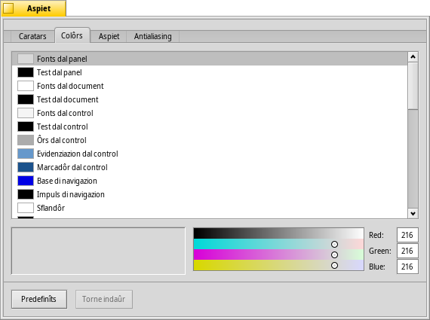Select 'Ôrs dal control' list row text
Viewport: 430px width, 320px height.
tap(62, 140)
